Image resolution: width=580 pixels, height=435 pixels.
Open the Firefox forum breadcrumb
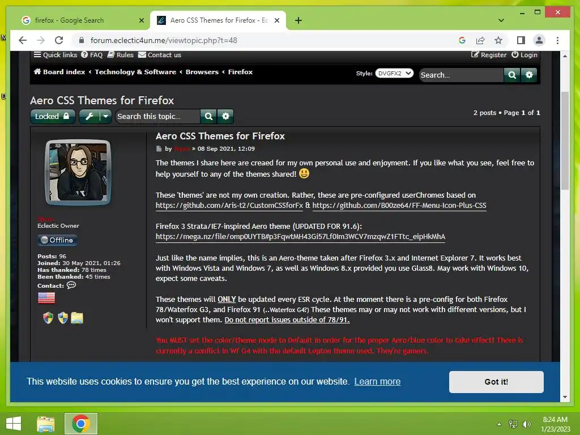(240, 72)
